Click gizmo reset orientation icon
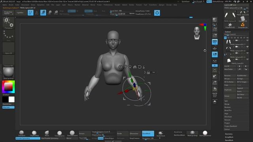This screenshot has width=253, height=142. tap(140, 67)
